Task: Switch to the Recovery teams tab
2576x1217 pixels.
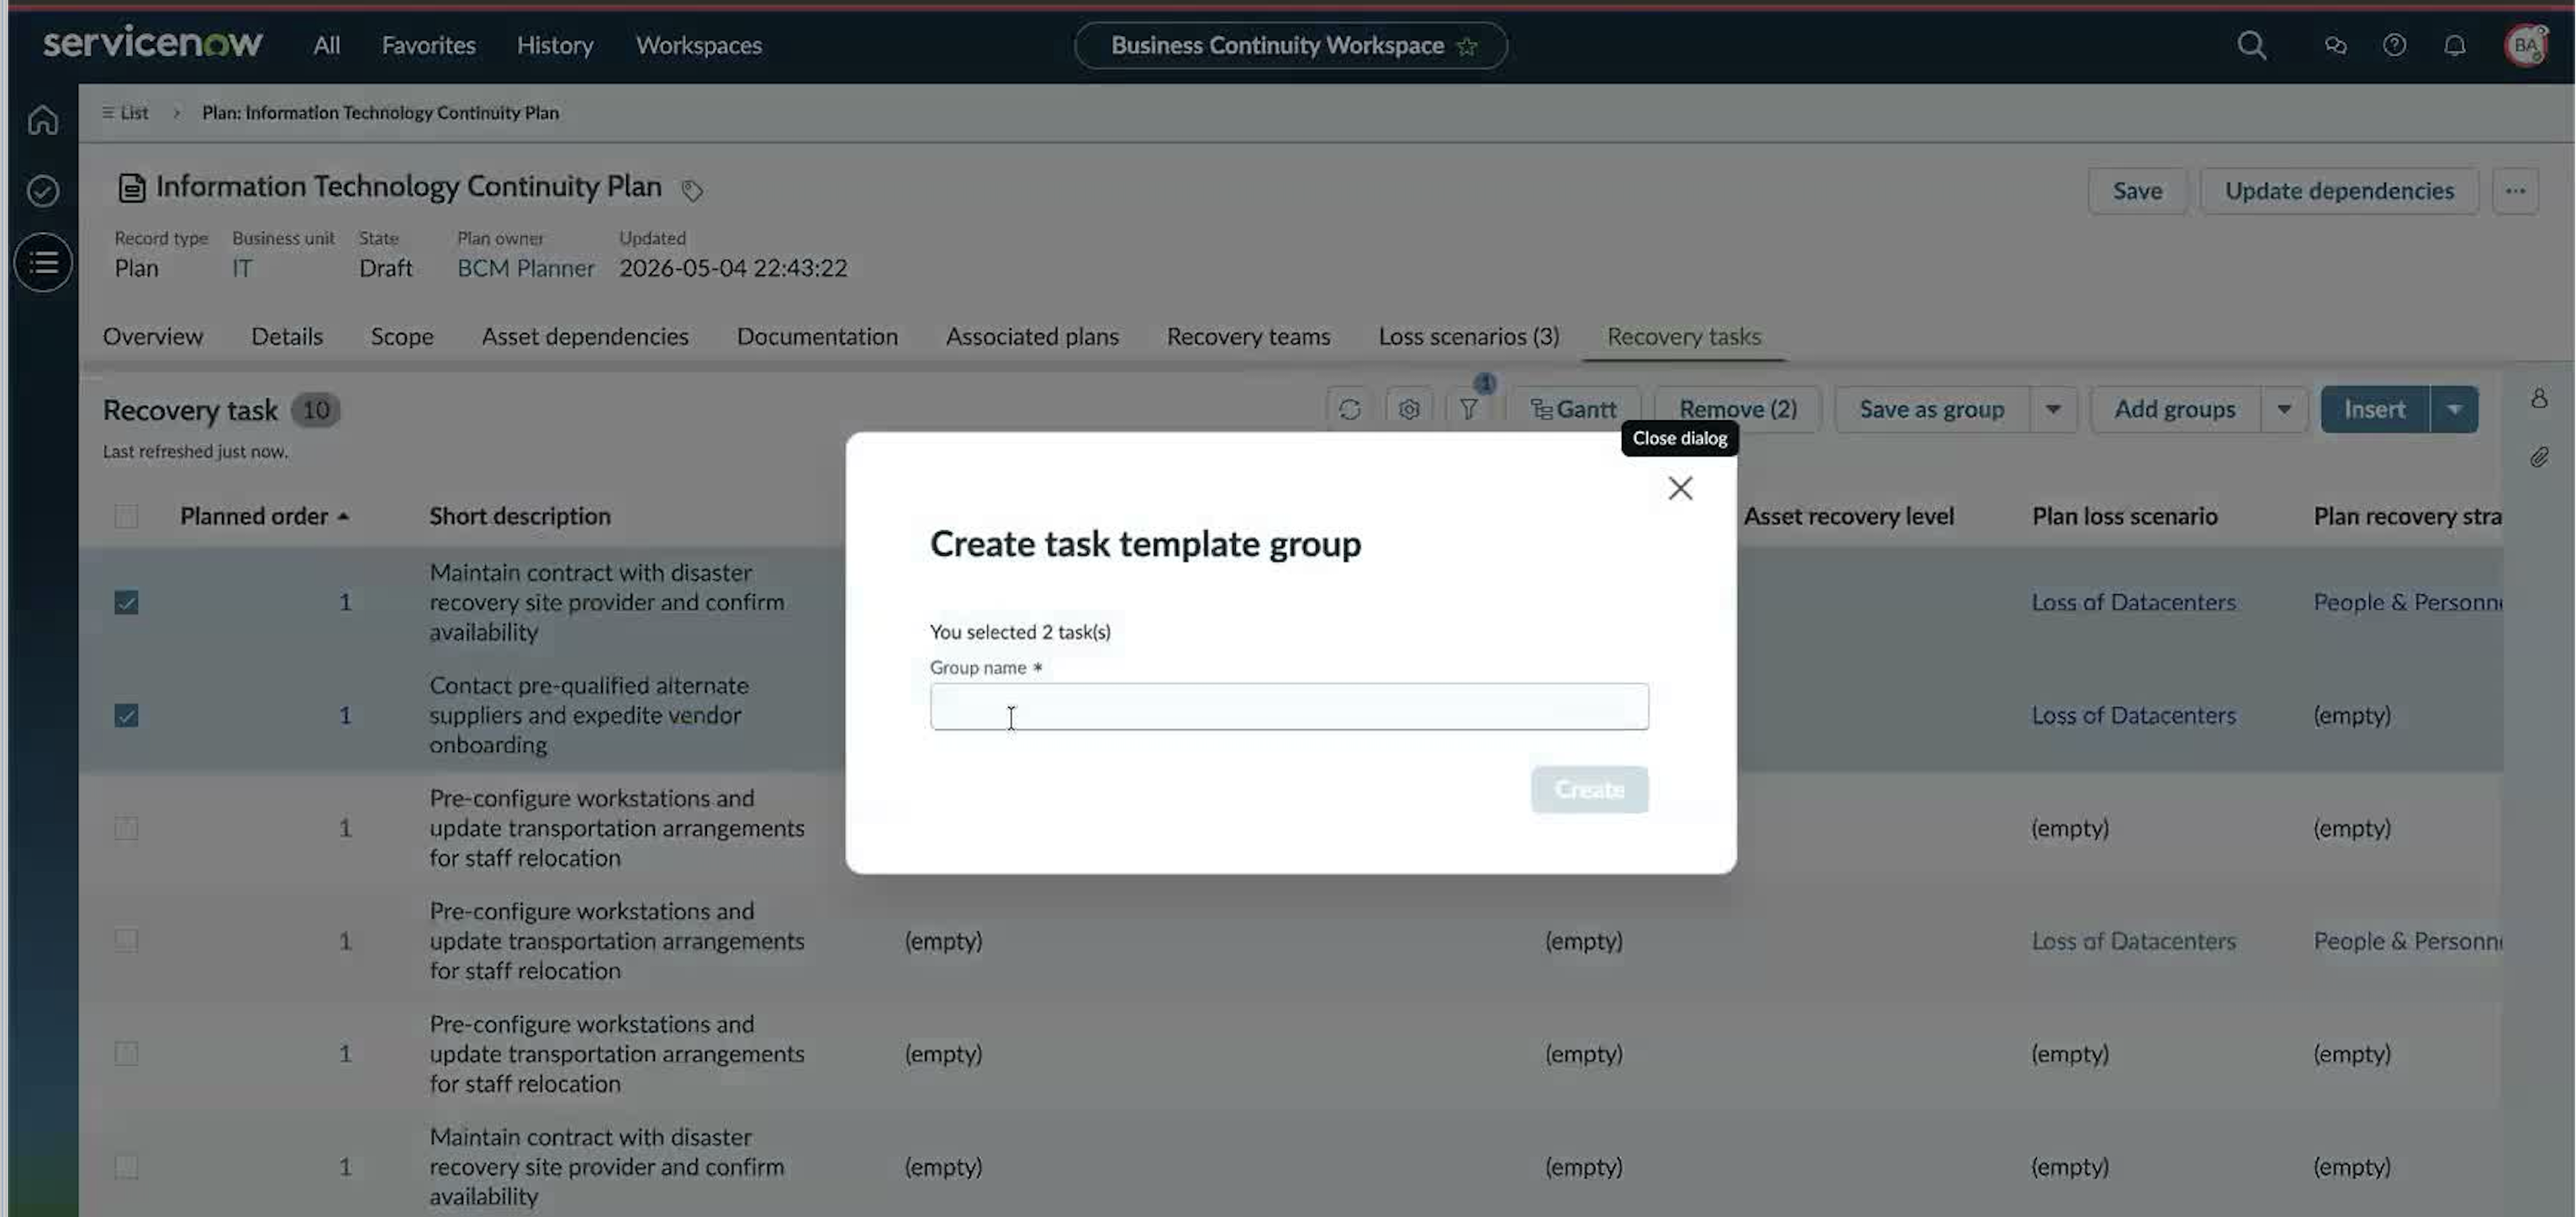Action: 1248,336
